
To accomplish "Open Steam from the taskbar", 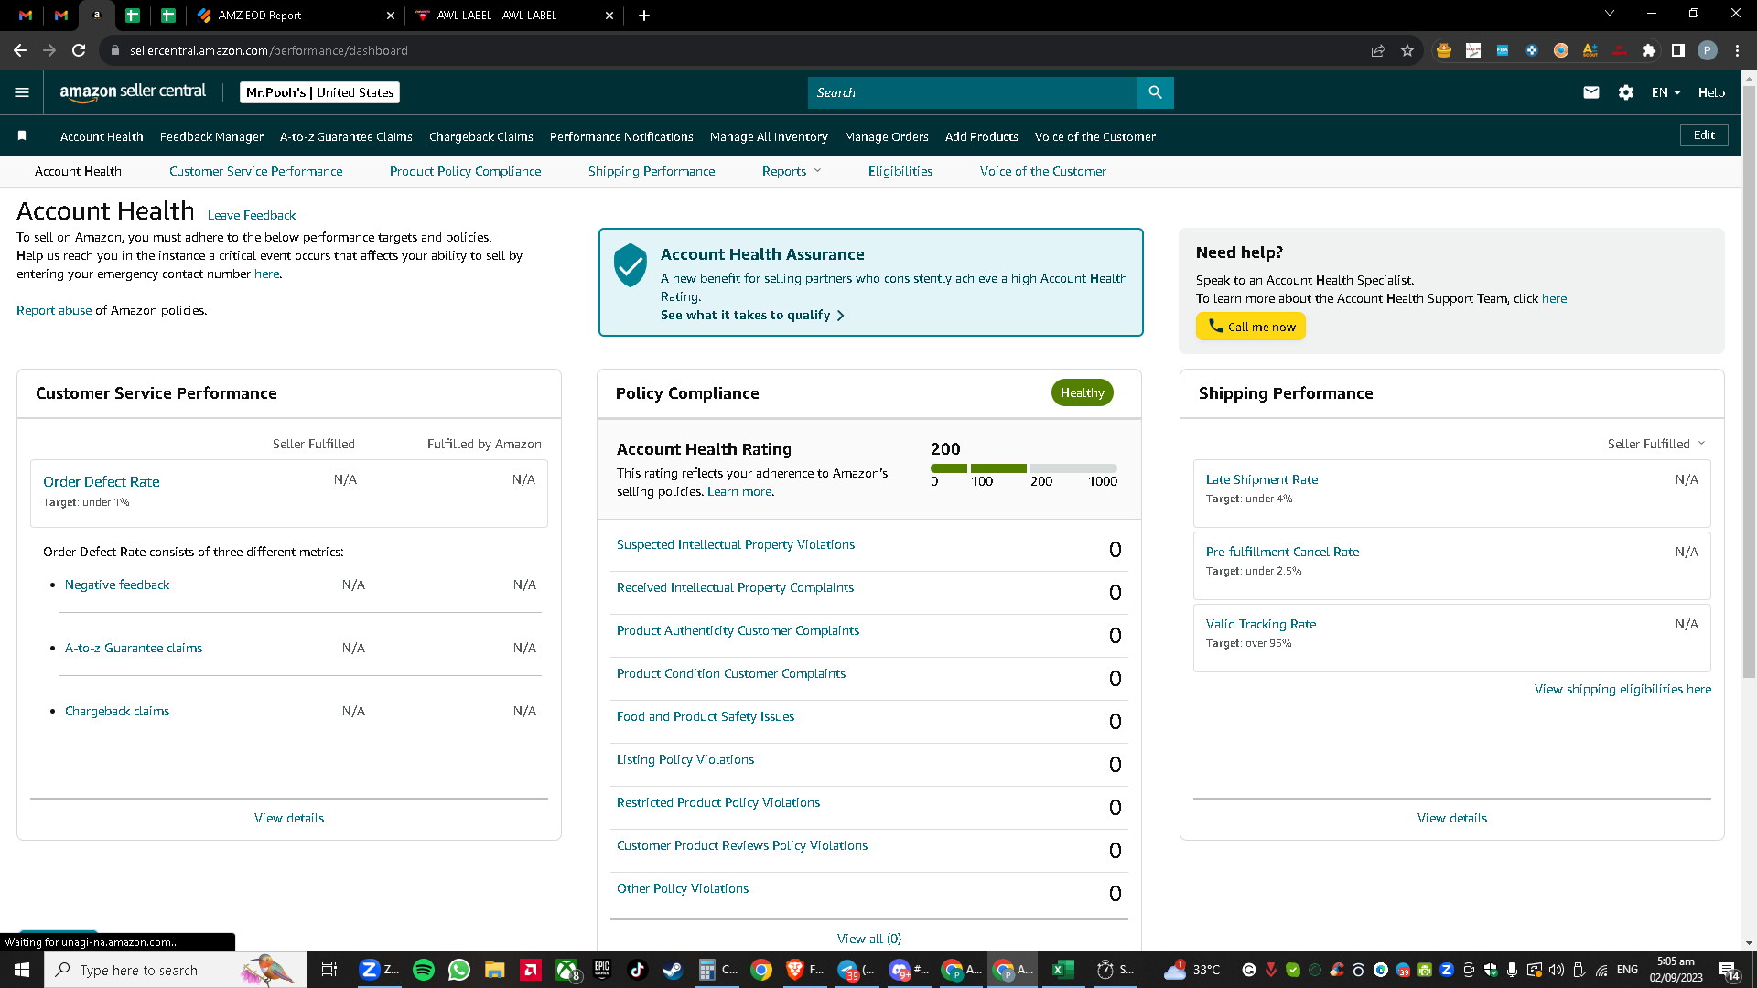I will click(x=673, y=970).
